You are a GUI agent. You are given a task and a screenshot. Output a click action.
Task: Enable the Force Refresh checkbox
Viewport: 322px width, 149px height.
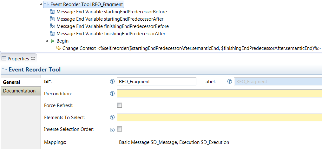pos(119,105)
